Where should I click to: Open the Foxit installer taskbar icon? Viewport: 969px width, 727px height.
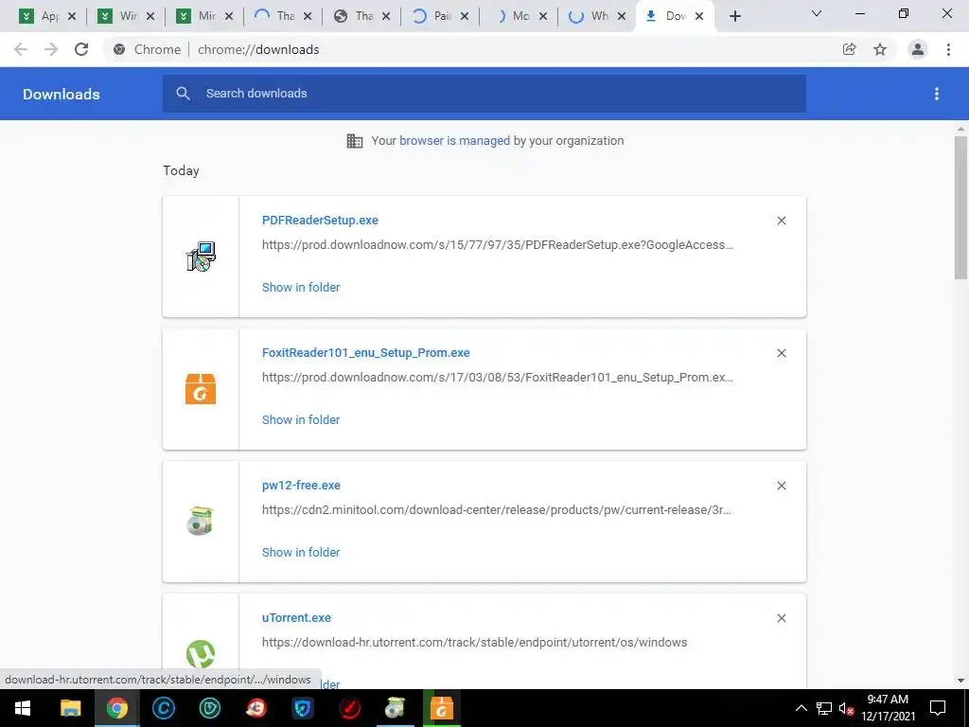click(442, 708)
